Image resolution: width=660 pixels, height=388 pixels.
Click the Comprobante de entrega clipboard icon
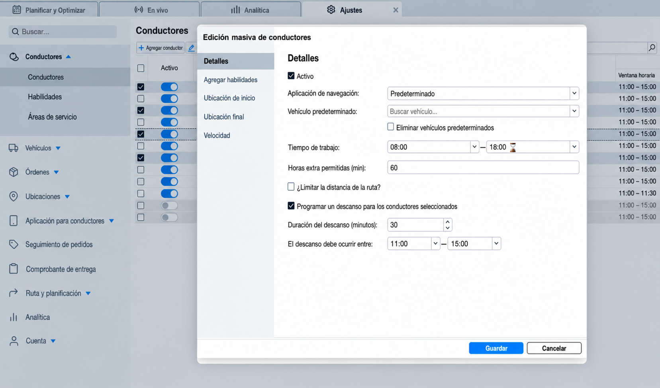[14, 269]
